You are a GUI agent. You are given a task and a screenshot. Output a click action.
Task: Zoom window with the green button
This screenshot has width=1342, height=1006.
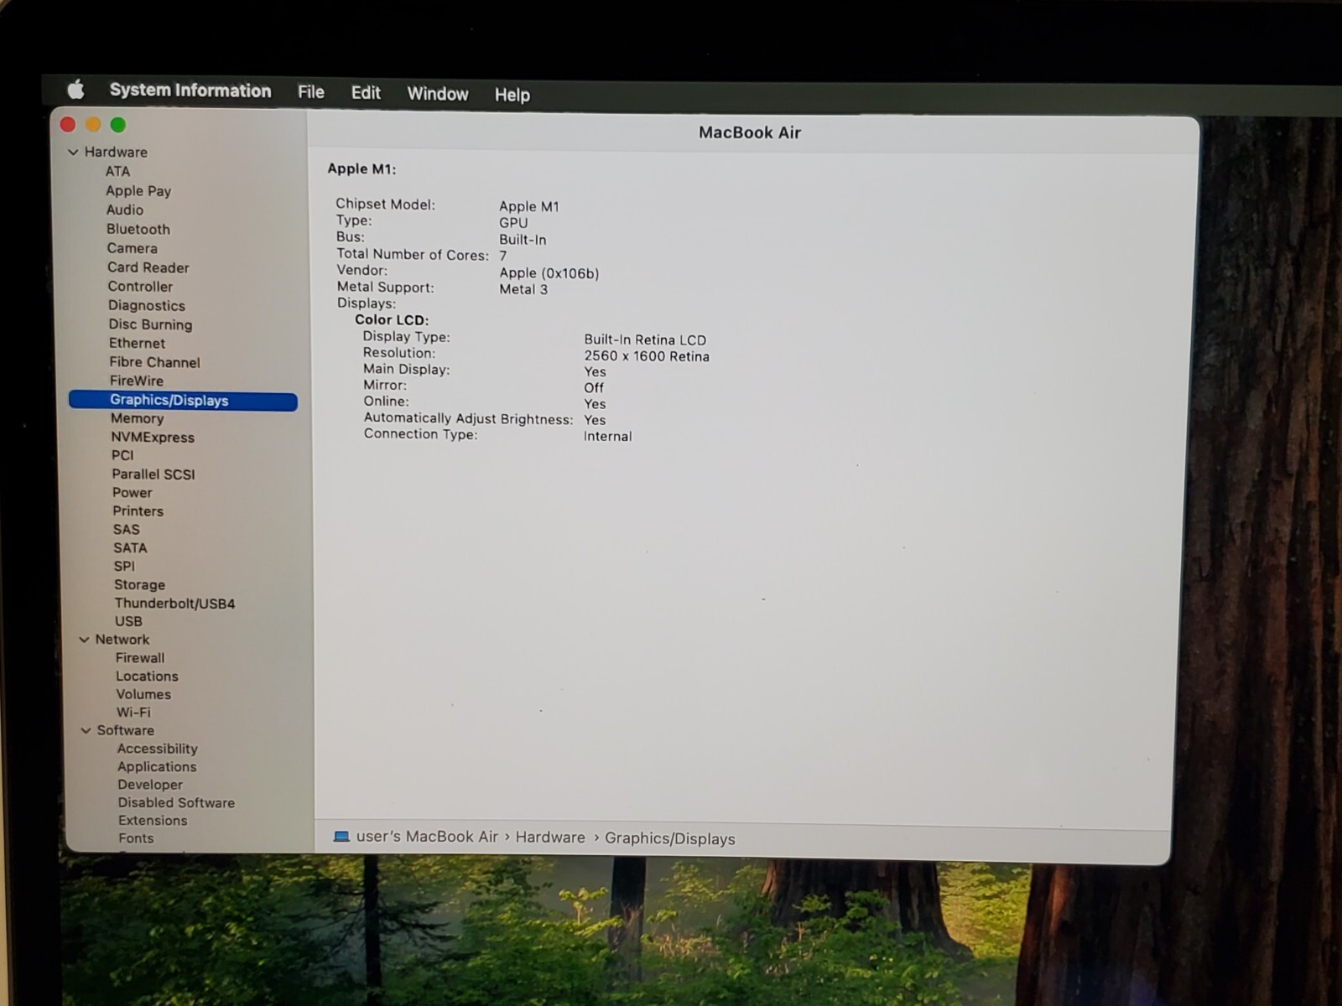(118, 125)
